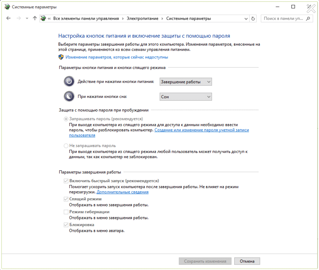Open 'Дополнительные сведения' link
This screenshot has width=319, height=270.
point(123,192)
